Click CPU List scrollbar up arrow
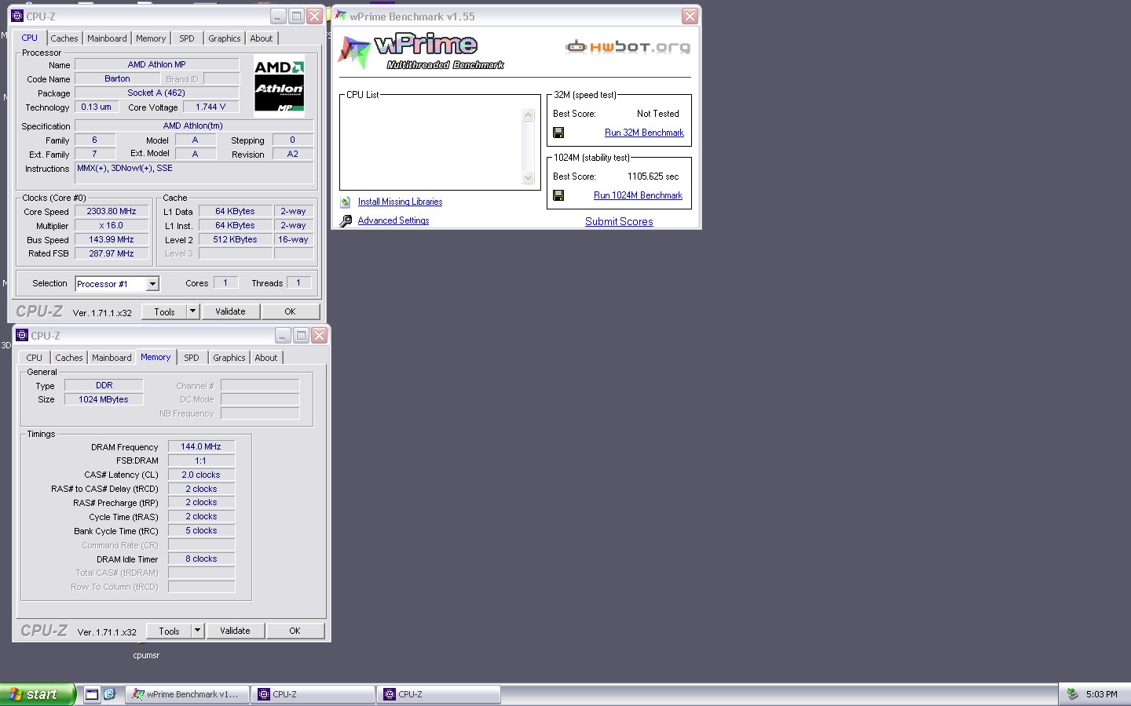Image resolution: width=1131 pixels, height=706 pixels. tap(529, 115)
